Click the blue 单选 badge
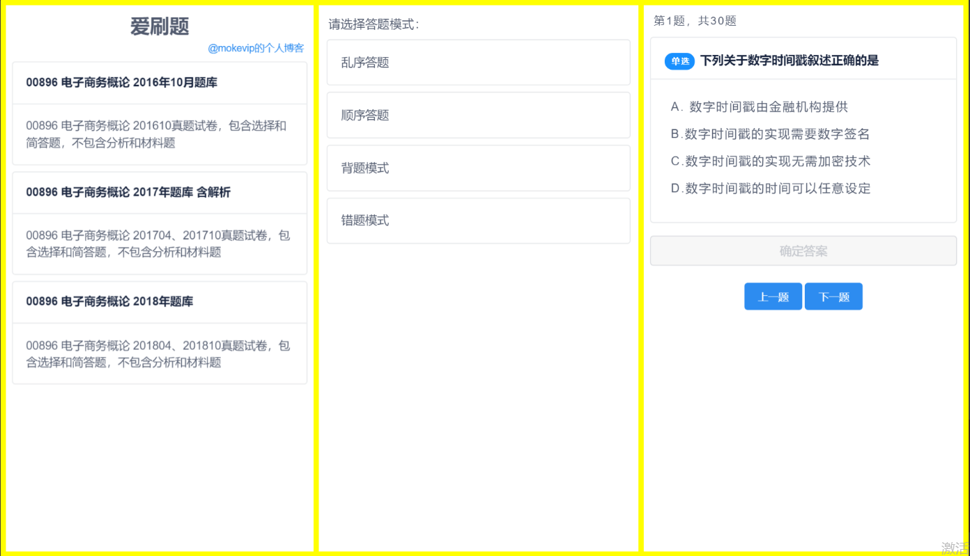The width and height of the screenshot is (970, 556). point(679,61)
